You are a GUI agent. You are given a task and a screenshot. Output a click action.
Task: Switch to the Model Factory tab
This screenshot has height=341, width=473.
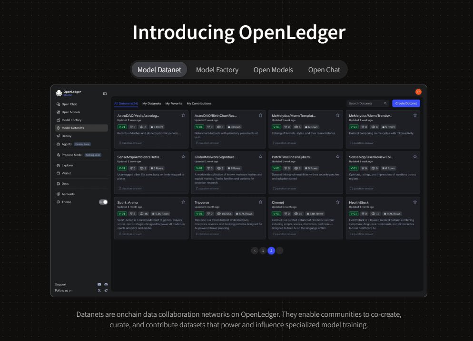point(217,69)
